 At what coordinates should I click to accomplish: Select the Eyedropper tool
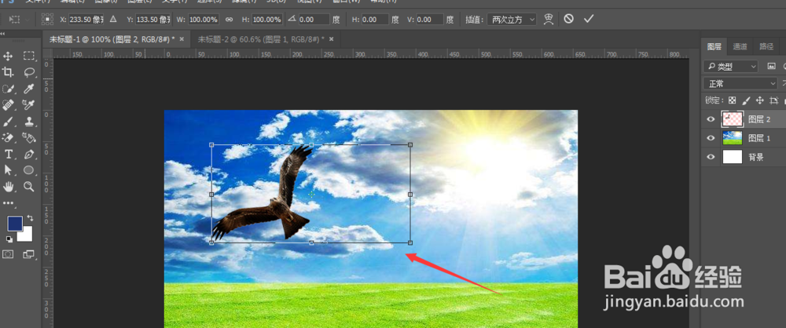pos(29,89)
